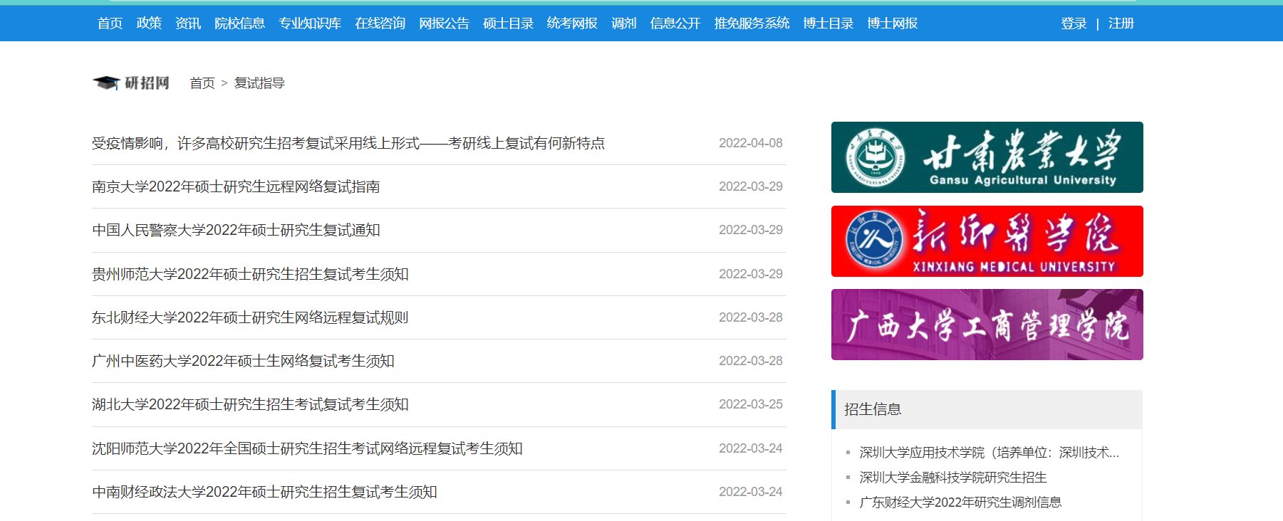Screen dimensions: 1283x521
Task: Open the 政策 navigation item
Action: (149, 23)
